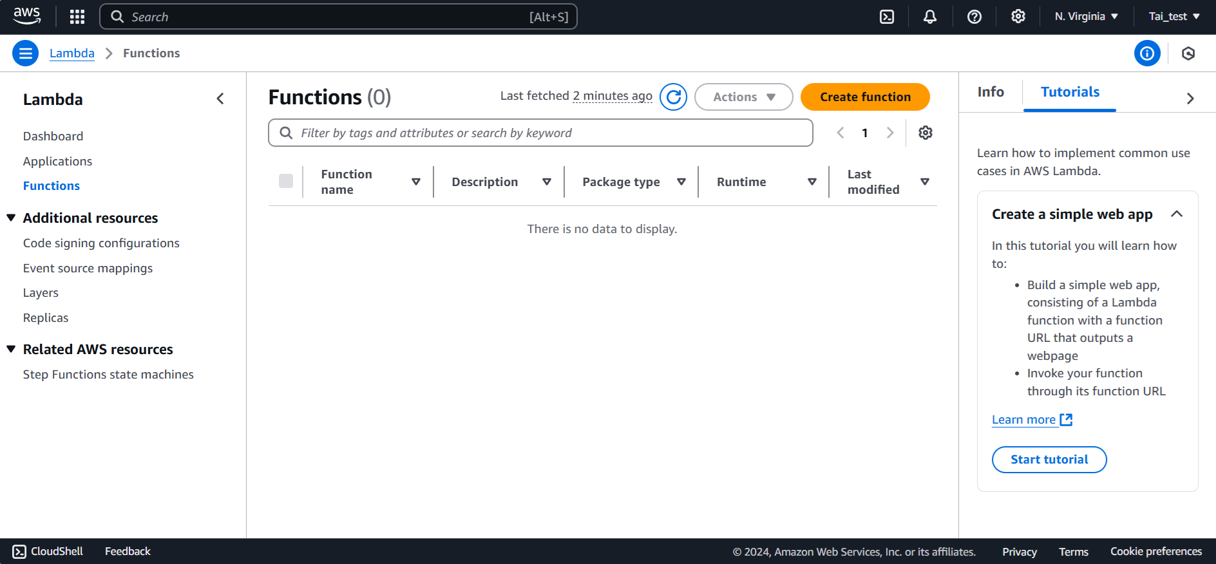
Task: Open Code signing configurations
Action: 101,243
